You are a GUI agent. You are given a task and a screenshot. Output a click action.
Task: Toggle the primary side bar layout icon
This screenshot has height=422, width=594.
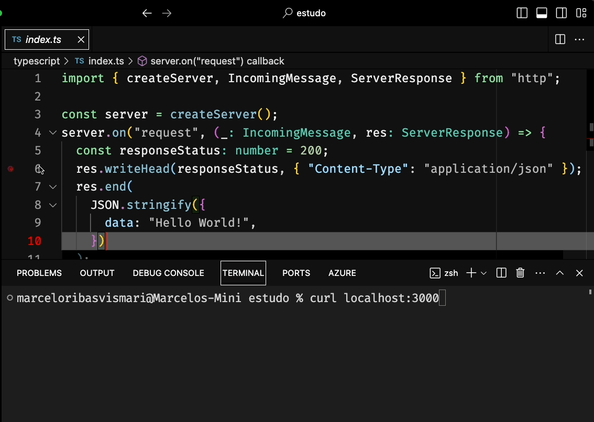tap(522, 13)
